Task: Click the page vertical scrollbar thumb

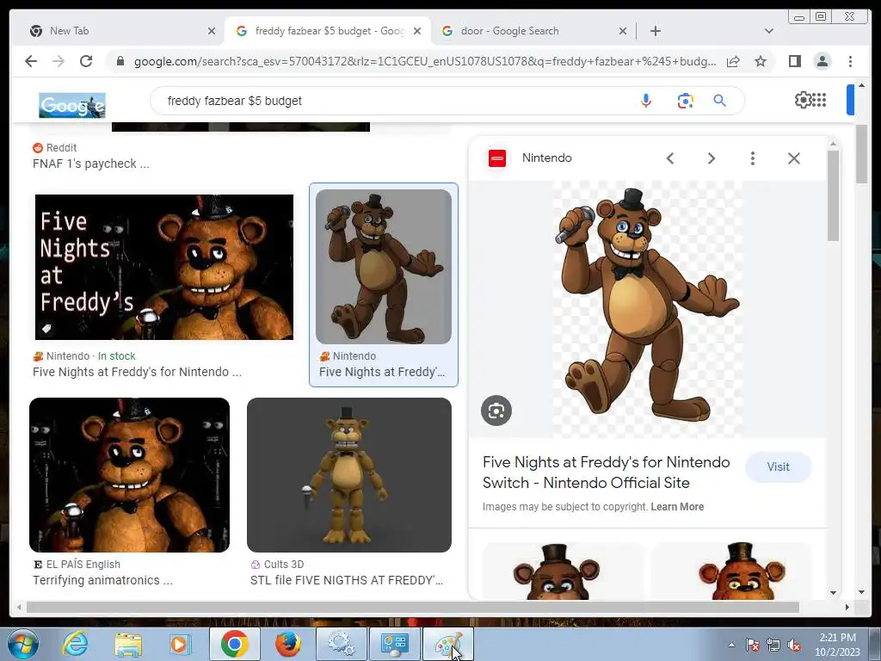Action: tap(860, 154)
